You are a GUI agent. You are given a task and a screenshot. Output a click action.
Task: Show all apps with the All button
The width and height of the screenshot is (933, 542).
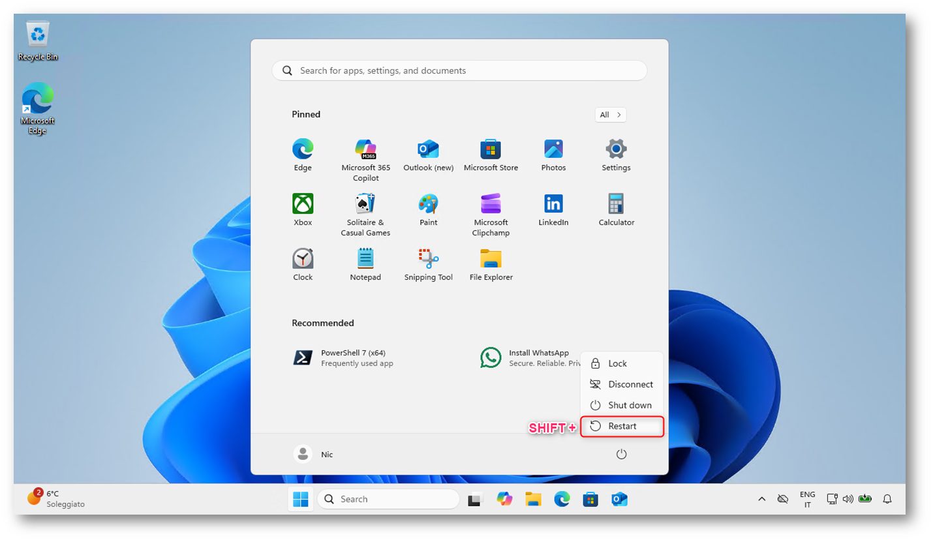click(x=610, y=115)
